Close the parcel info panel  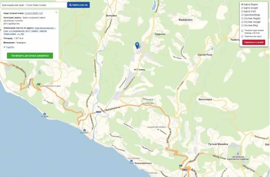(x=56, y=12)
